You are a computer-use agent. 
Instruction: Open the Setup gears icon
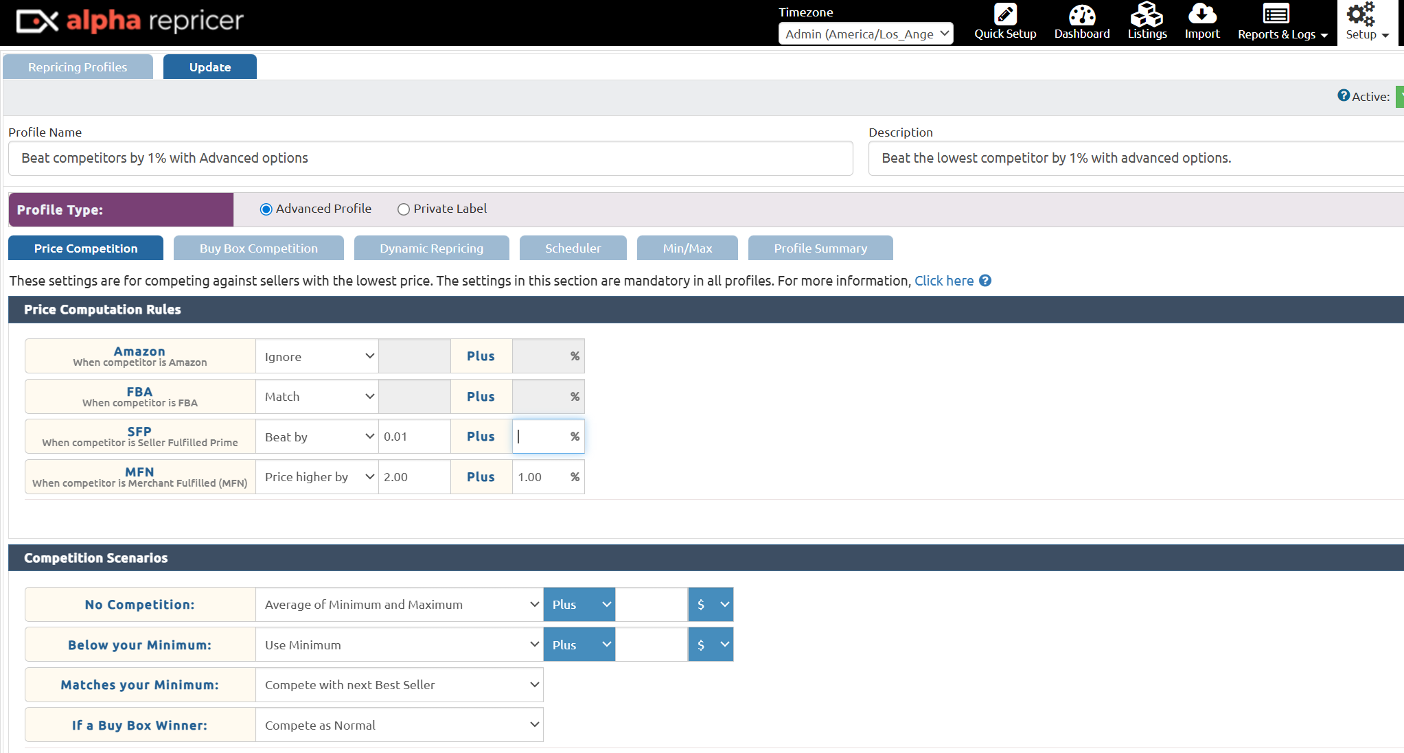tap(1360, 14)
